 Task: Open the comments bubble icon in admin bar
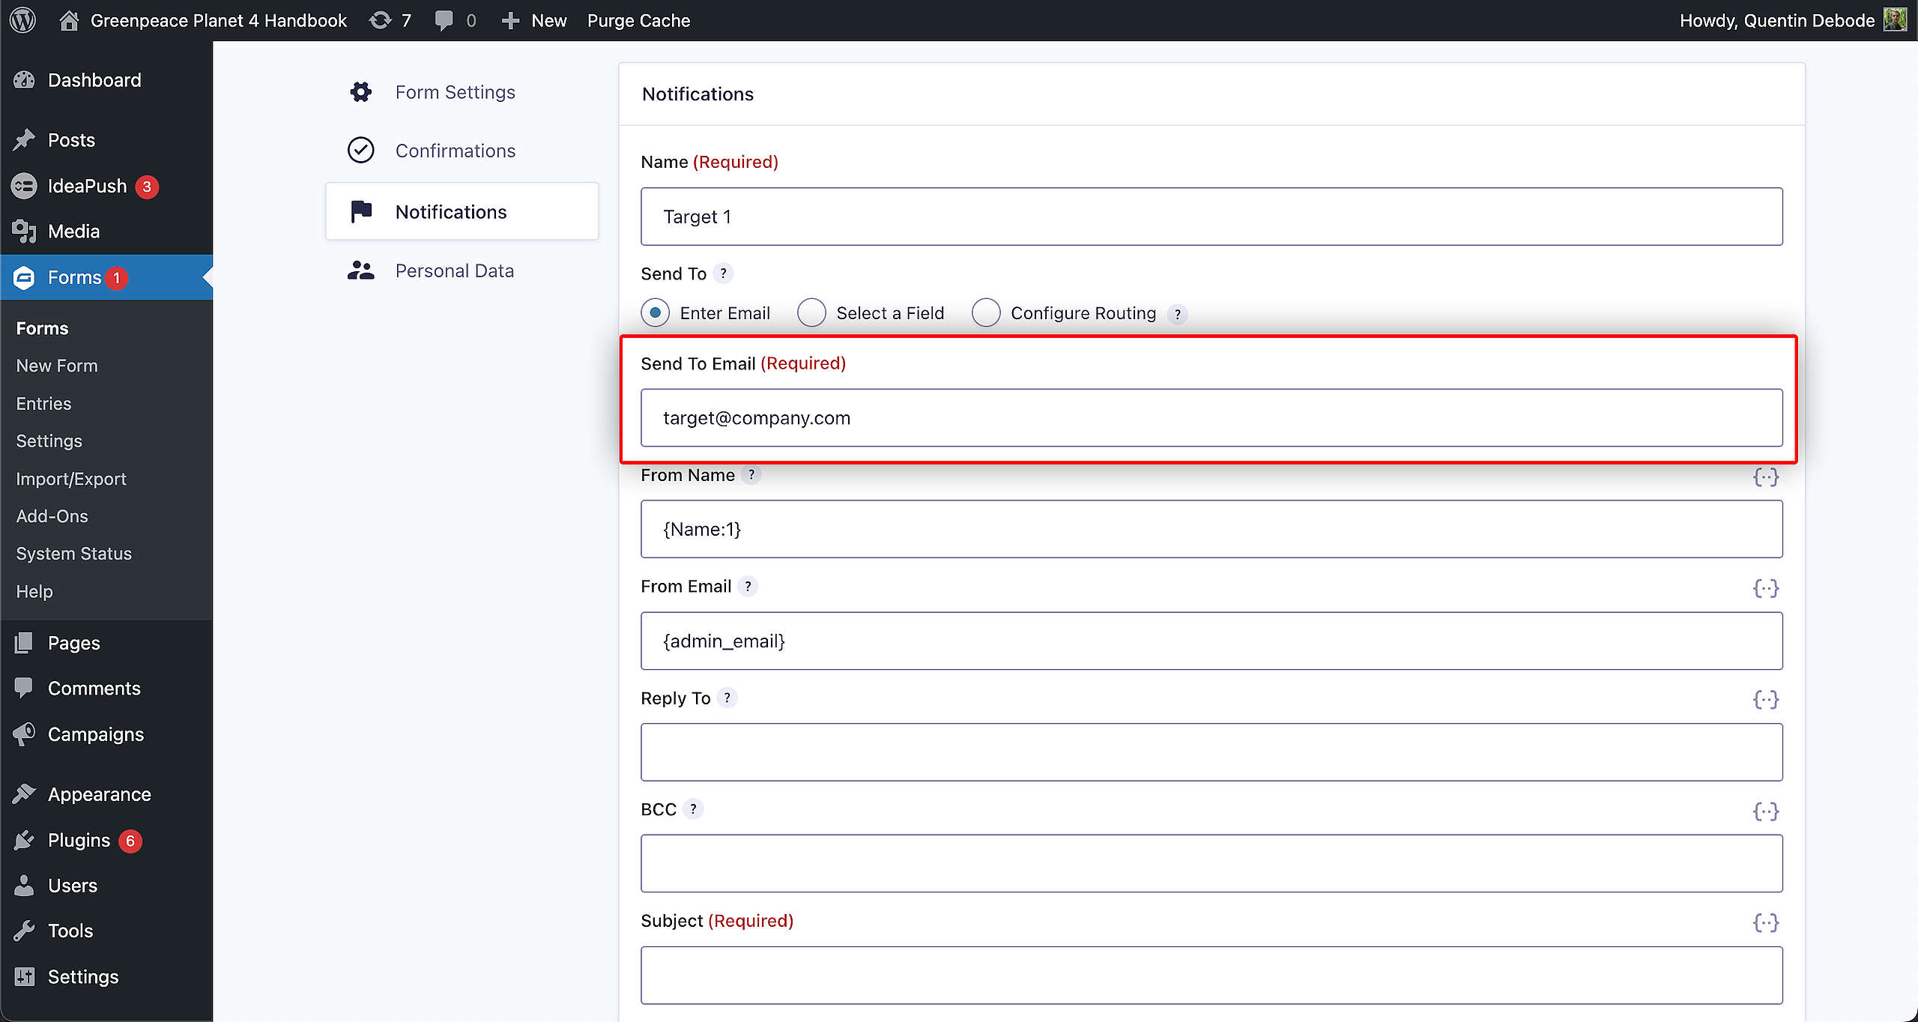(x=444, y=20)
